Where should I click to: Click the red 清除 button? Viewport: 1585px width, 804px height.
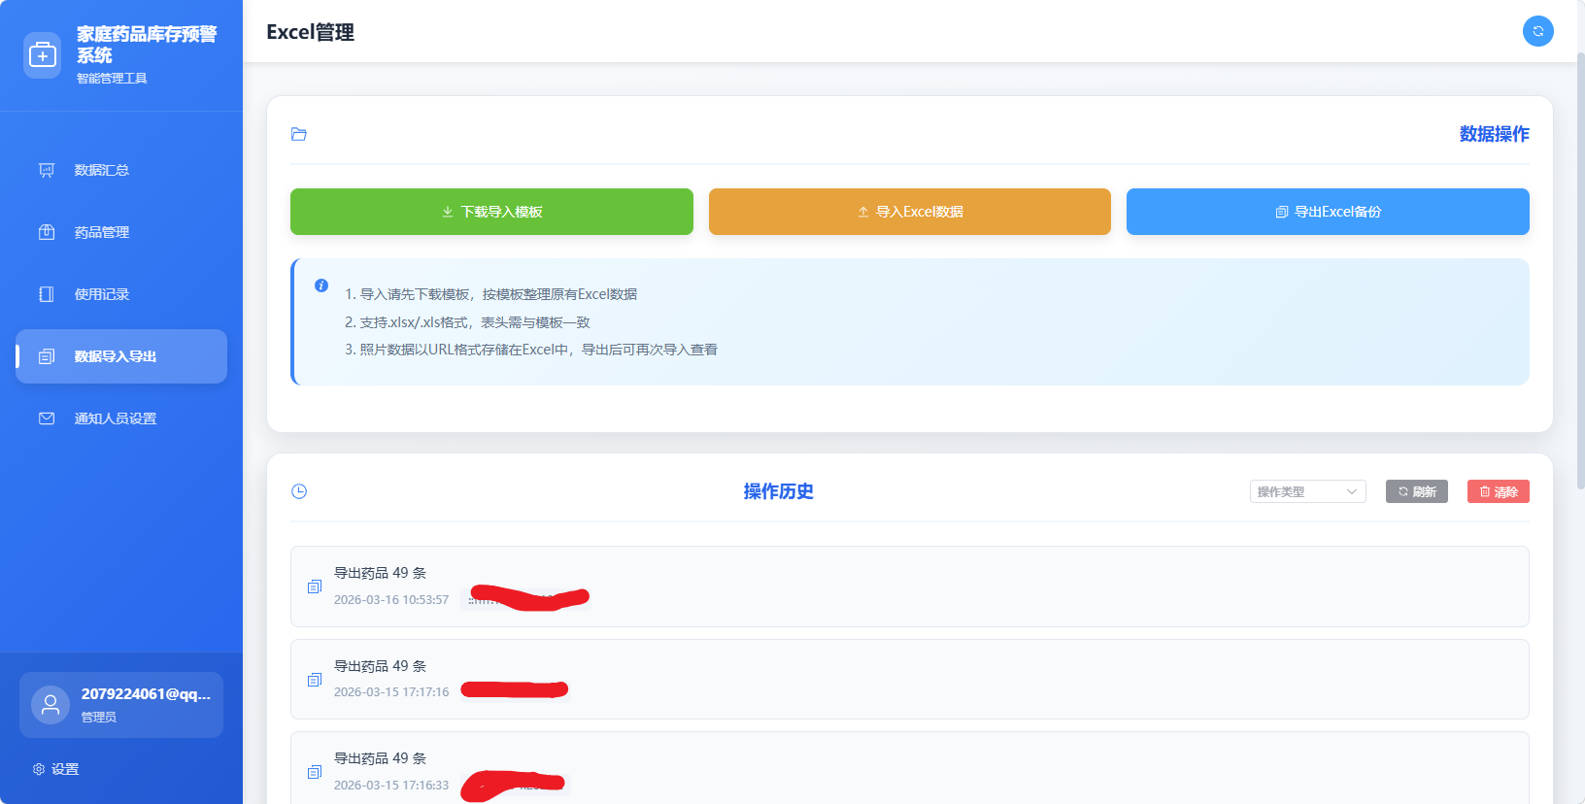tap(1498, 491)
